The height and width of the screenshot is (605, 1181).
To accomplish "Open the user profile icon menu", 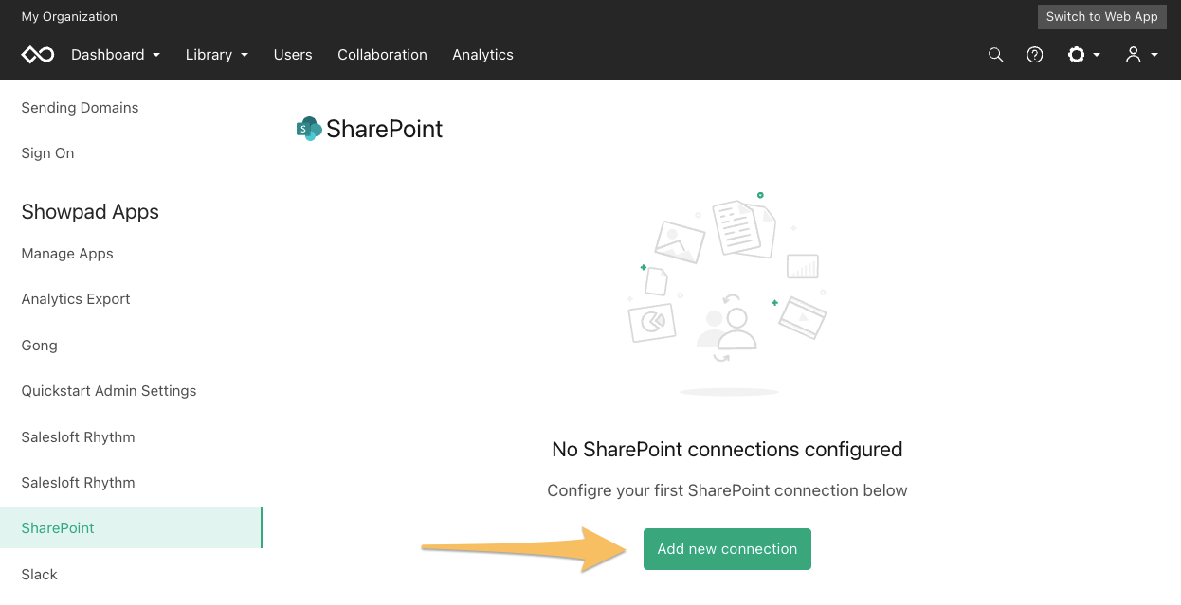I will pyautogui.click(x=1141, y=55).
